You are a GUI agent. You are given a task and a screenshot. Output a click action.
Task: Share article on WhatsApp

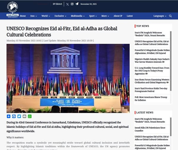coord(29,116)
